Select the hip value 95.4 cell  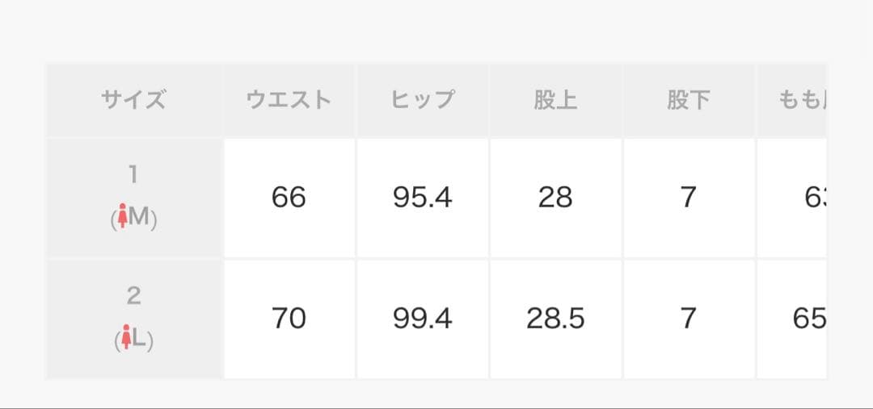click(x=422, y=198)
